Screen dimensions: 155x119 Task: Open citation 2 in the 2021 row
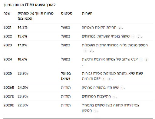click(x=120, y=28)
